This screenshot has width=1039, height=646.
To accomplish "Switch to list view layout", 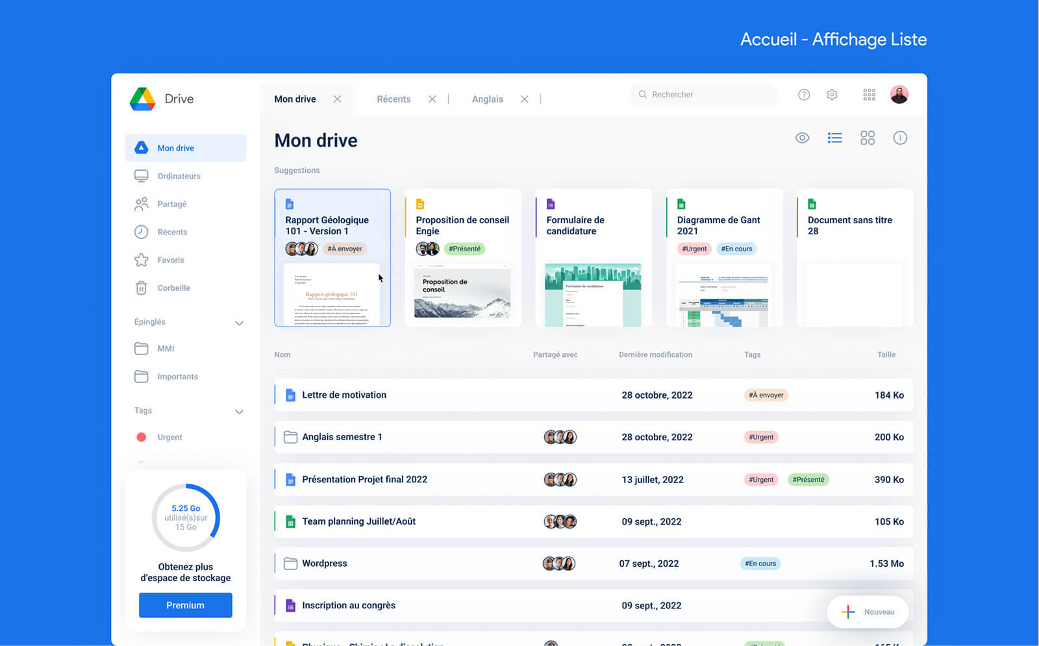I will tap(835, 138).
